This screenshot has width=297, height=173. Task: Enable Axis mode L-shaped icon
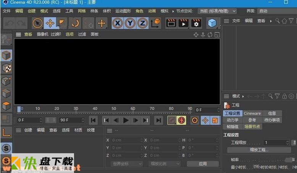tap(6, 132)
